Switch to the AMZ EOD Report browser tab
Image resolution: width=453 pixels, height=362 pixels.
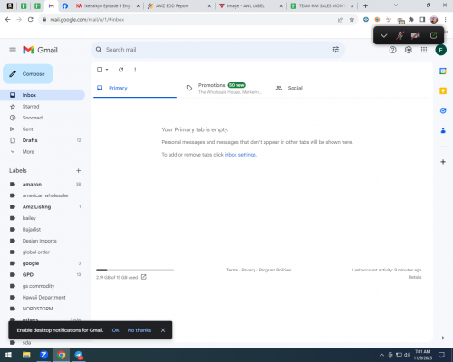click(178, 5)
